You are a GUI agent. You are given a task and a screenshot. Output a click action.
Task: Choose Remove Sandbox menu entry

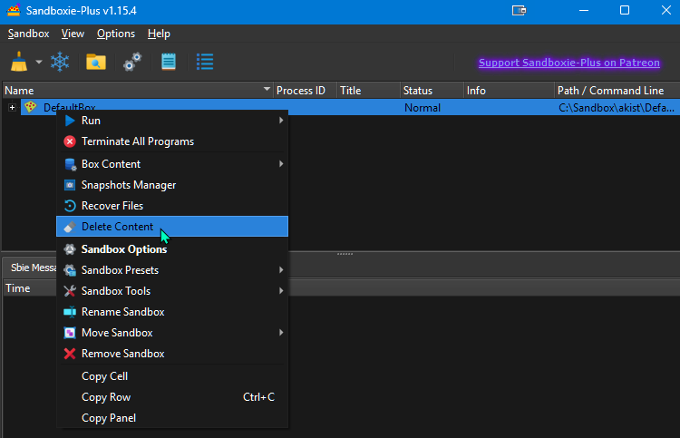(x=172, y=354)
